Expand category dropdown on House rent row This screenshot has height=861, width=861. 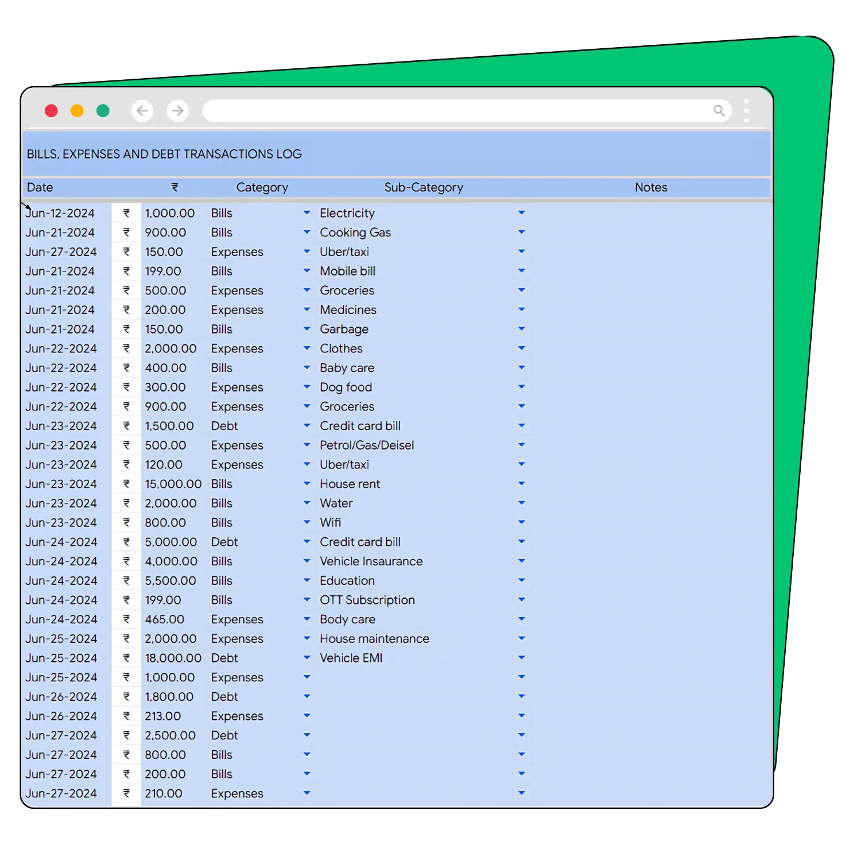(307, 484)
